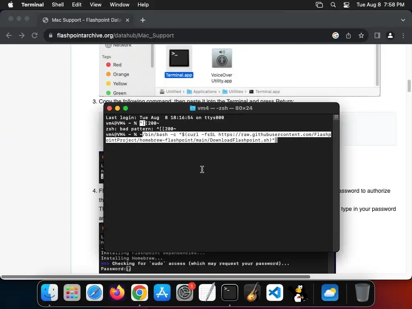
Task: Open the View menu
Action: (95, 4)
